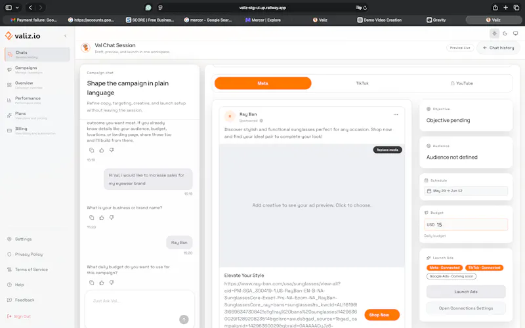This screenshot has height=328, width=525.
Task: Click the send message arrow button
Action: (184, 319)
